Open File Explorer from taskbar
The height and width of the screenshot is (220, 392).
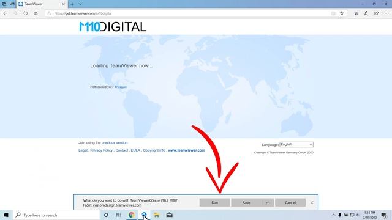(157, 215)
